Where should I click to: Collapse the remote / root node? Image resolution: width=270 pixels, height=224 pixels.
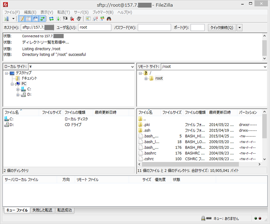140,74
